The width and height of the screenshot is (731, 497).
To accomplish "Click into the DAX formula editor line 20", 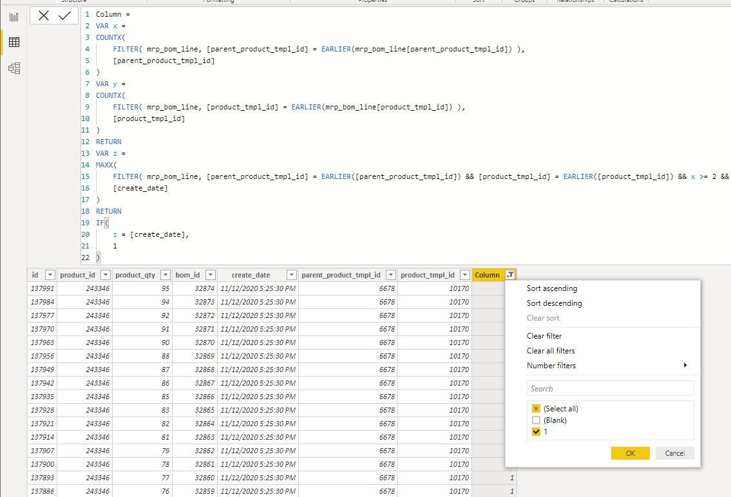I will click(151, 234).
